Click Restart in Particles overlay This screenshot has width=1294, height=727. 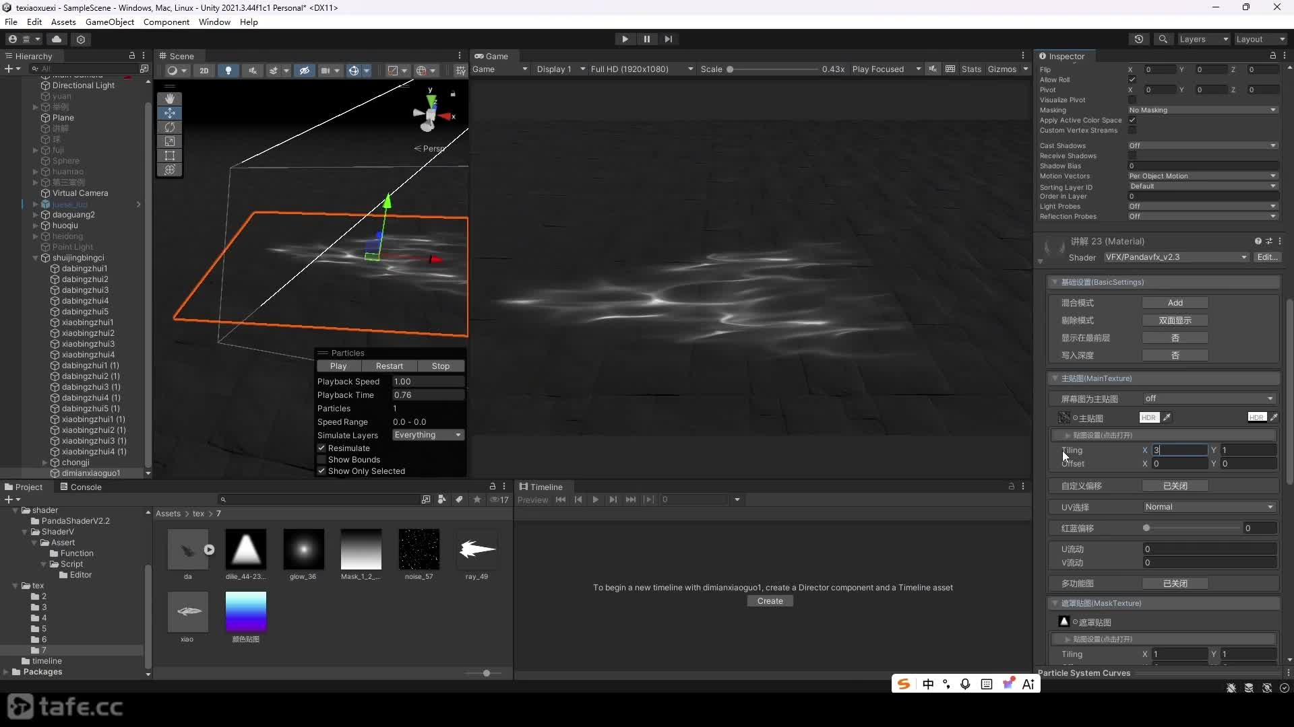point(389,366)
